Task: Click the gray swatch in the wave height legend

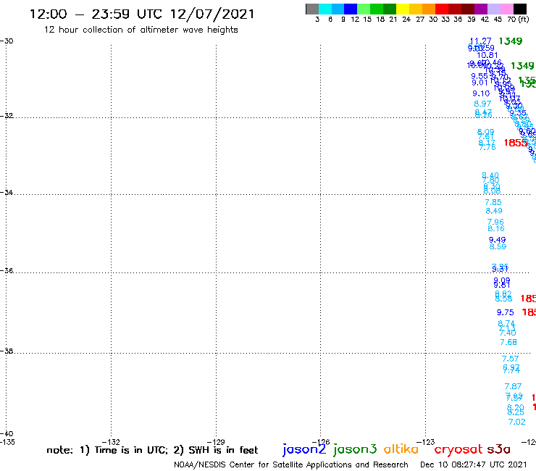Action: point(312,9)
